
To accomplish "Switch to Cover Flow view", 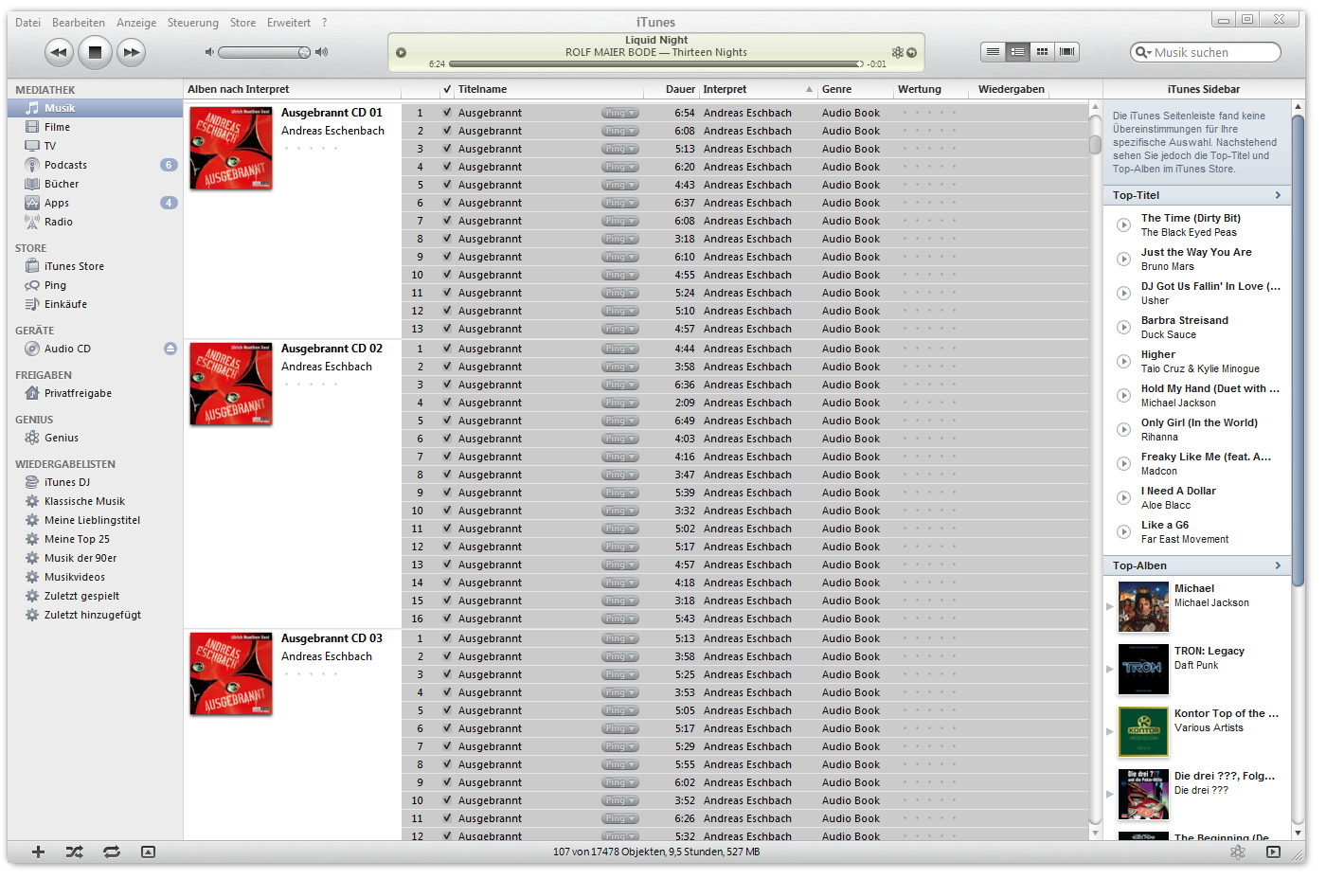I will pos(1066,52).
